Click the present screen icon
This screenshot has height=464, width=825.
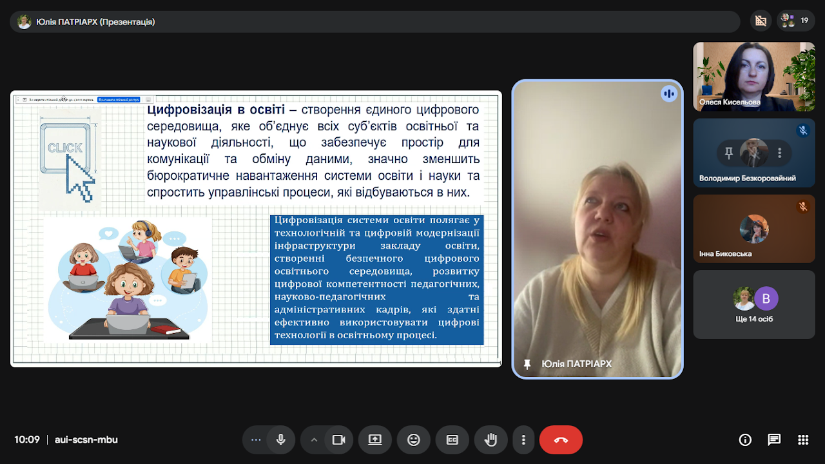[x=374, y=440]
